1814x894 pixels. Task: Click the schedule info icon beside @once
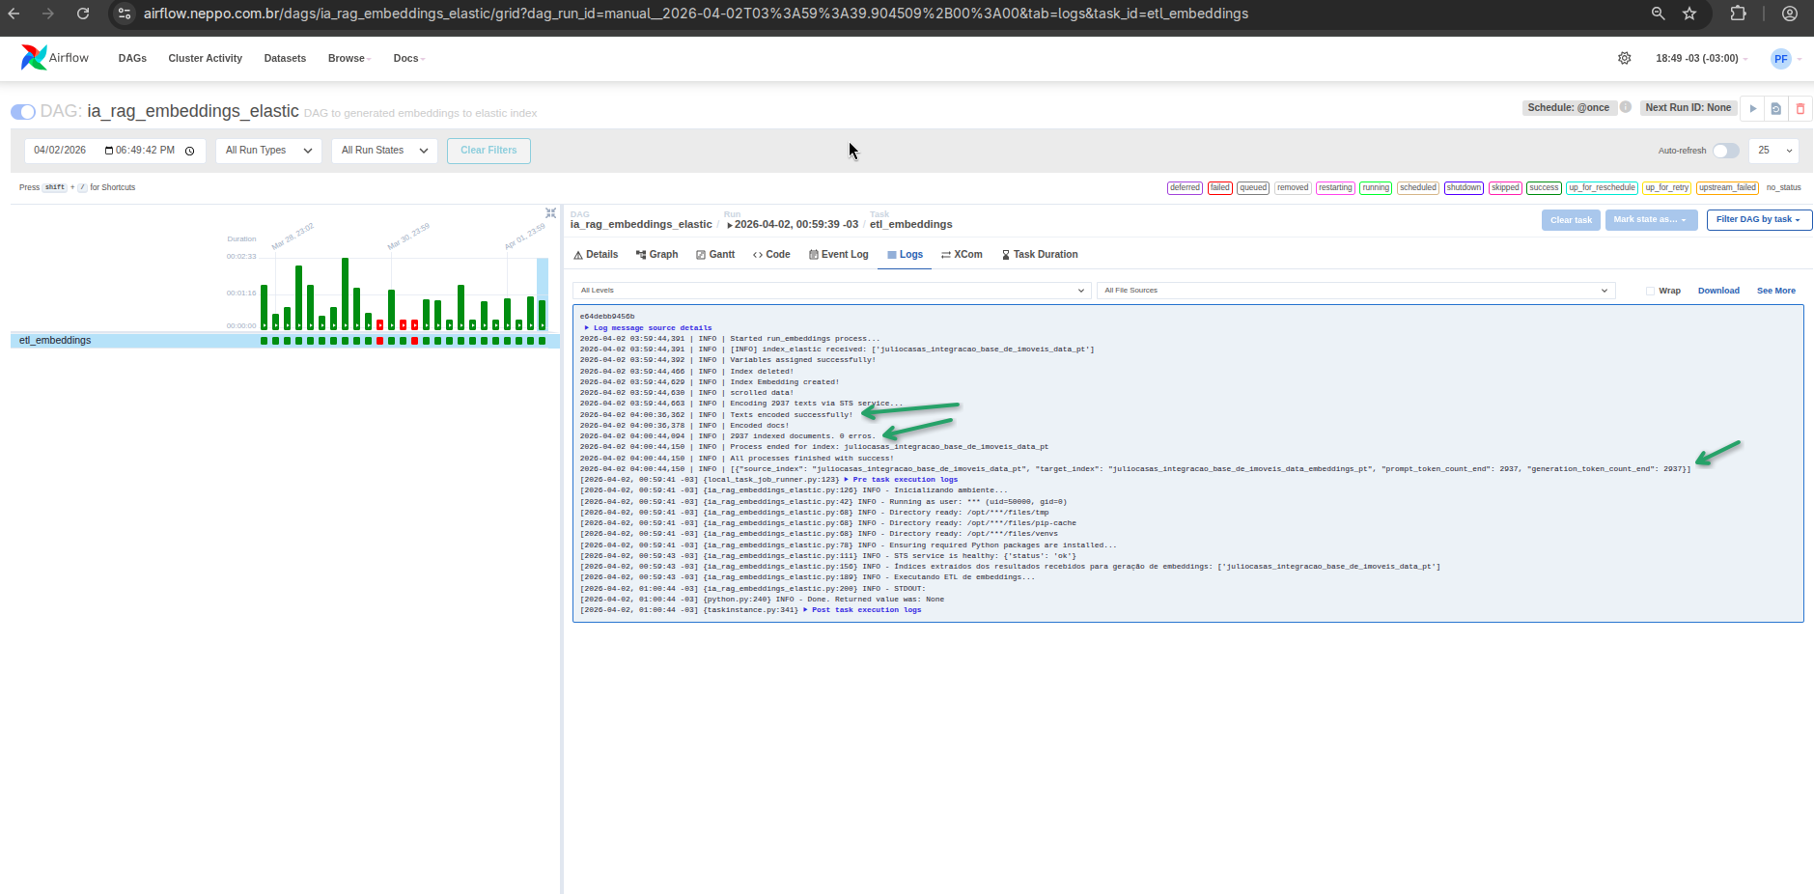point(1626,107)
